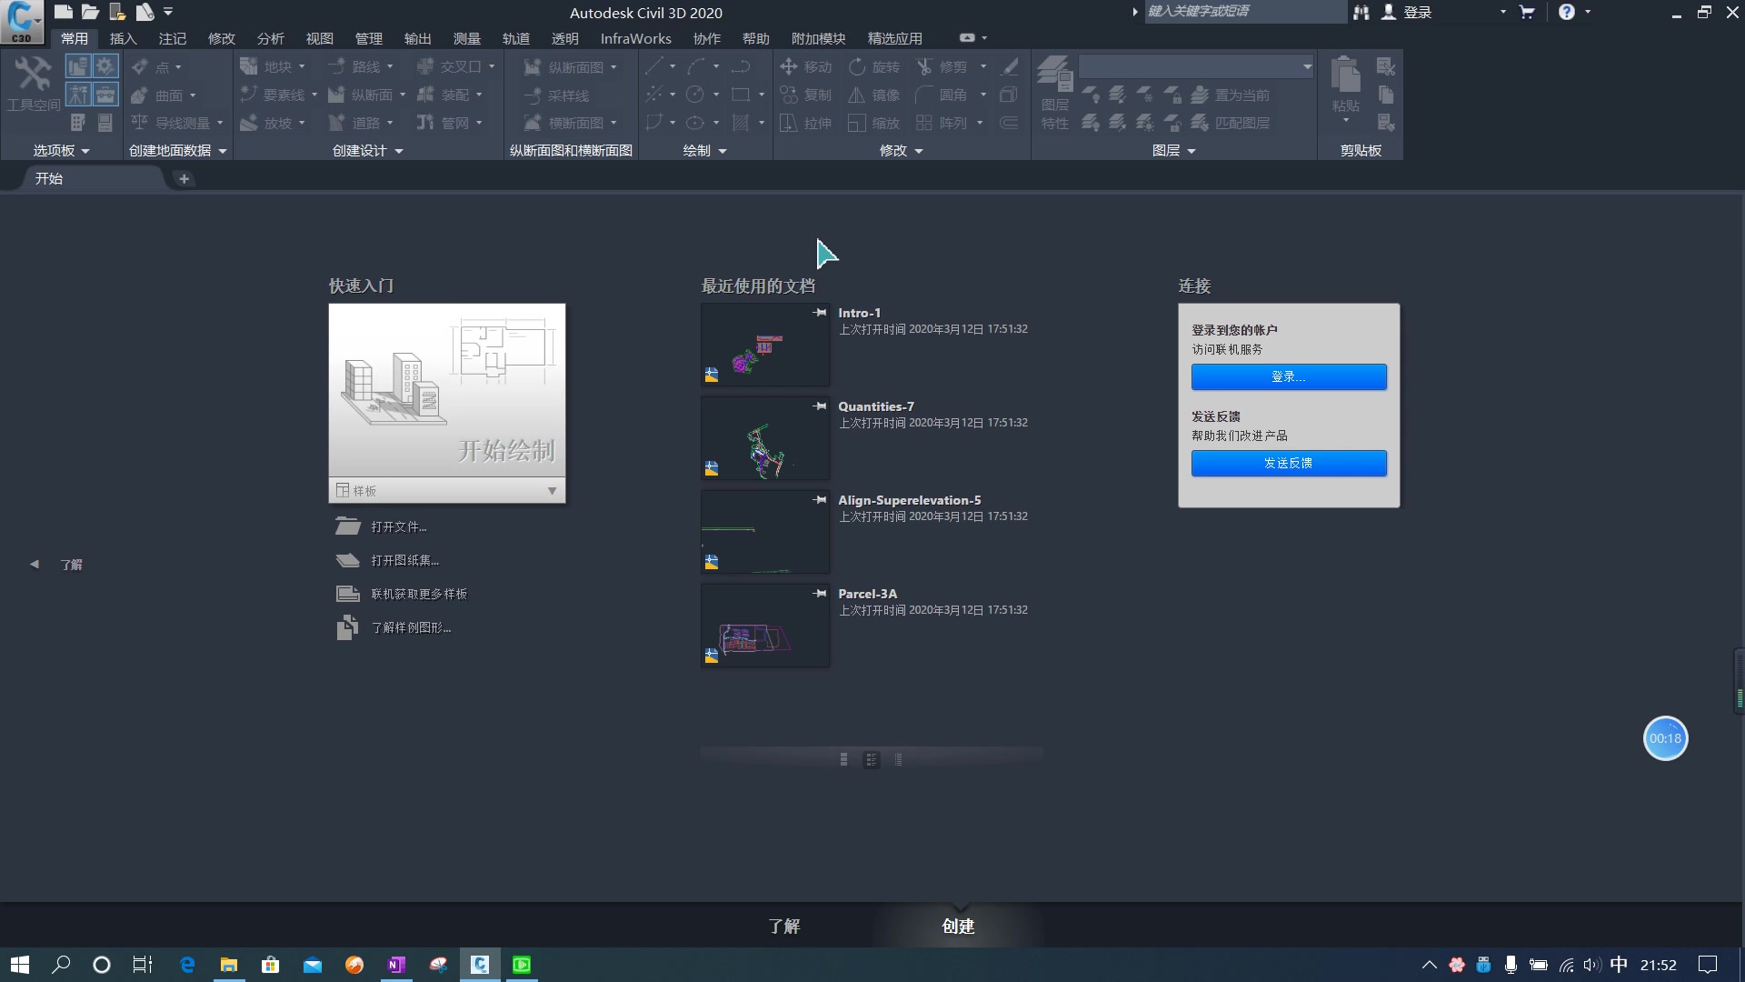
Task: Switch to the 了解 page at bottom
Action: coord(783,926)
